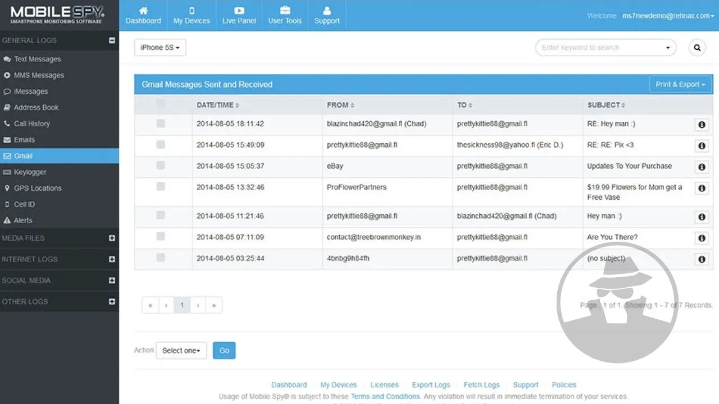The image size is (719, 404).
Task: Open info icon for RE: RE: Pix <3 row
Action: 701,146
